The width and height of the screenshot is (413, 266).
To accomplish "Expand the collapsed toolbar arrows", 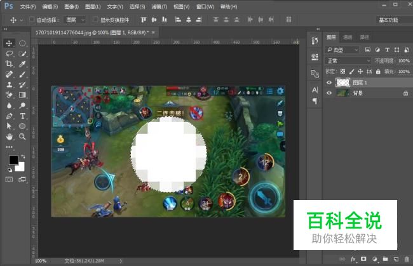I will coord(6,29).
